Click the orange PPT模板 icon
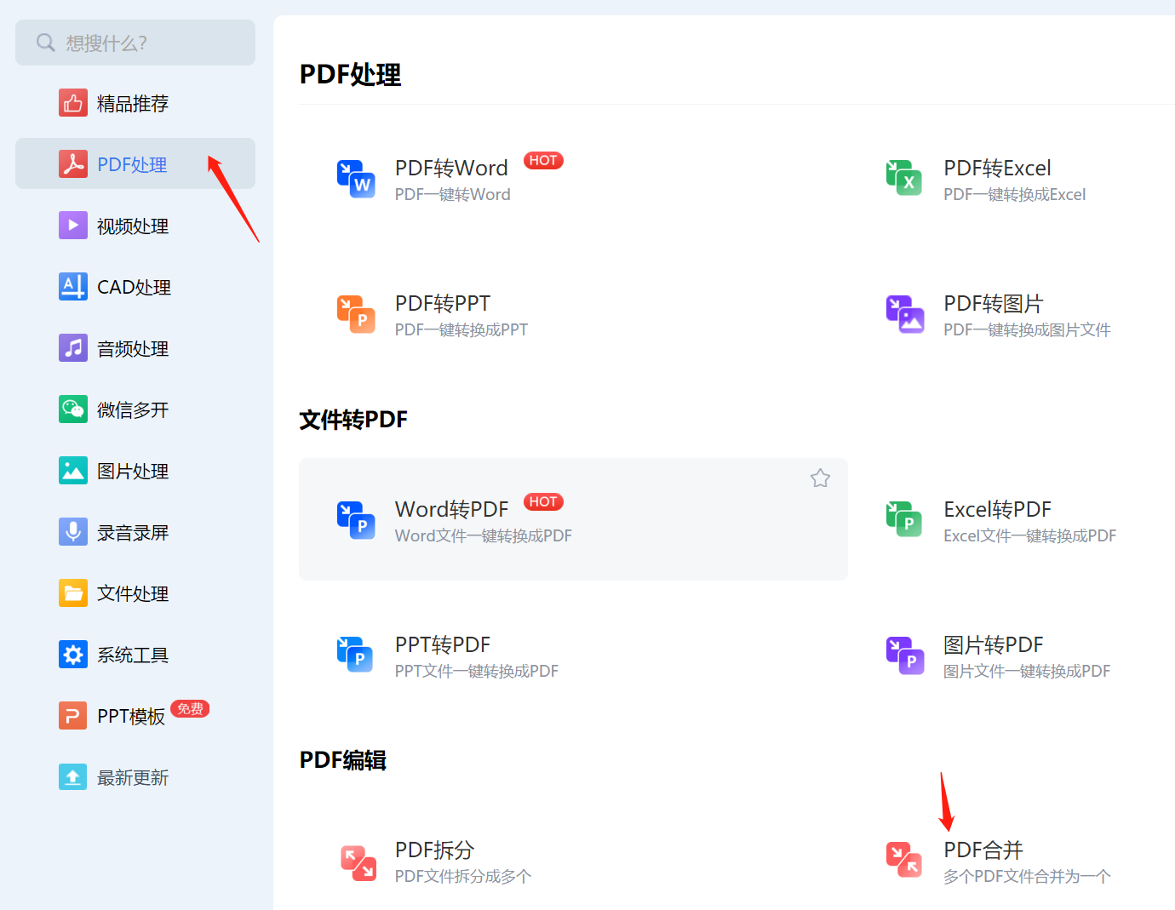The image size is (1175, 910). (x=73, y=716)
